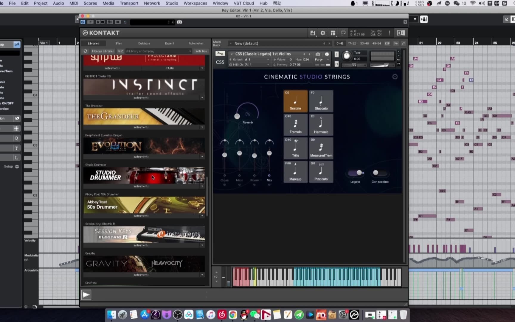
Task: Open the CSS instrument name dropdown arrow
Action: click(232, 54)
